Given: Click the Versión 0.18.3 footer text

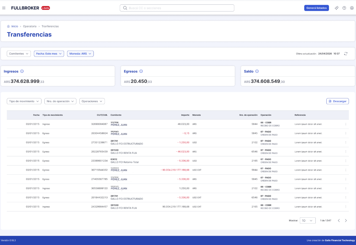Looking at the screenshot, I should pyautogui.click(x=8, y=240).
